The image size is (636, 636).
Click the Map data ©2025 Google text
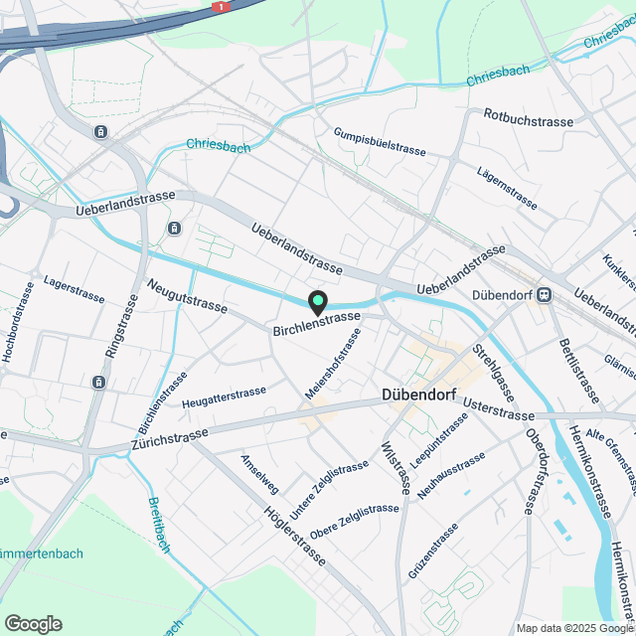pyautogui.click(x=575, y=629)
